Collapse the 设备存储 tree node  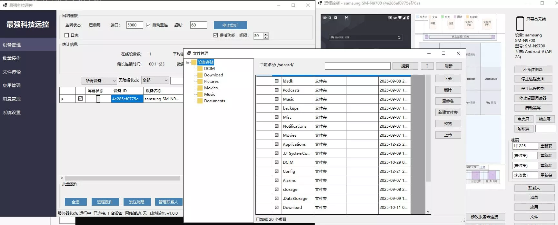(x=188, y=62)
